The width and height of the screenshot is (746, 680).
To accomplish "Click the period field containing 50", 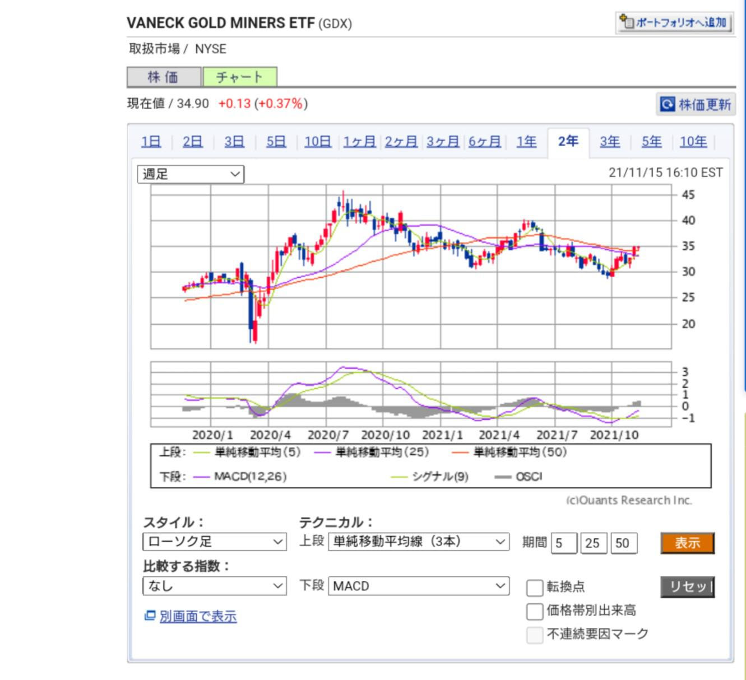I will click(623, 543).
